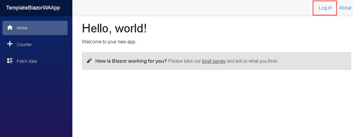Click the bold How is Blazor working text
353x137 pixels.
[x=131, y=61]
